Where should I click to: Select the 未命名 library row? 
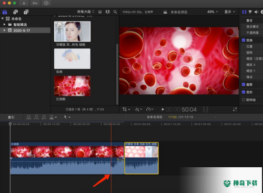click(25, 18)
